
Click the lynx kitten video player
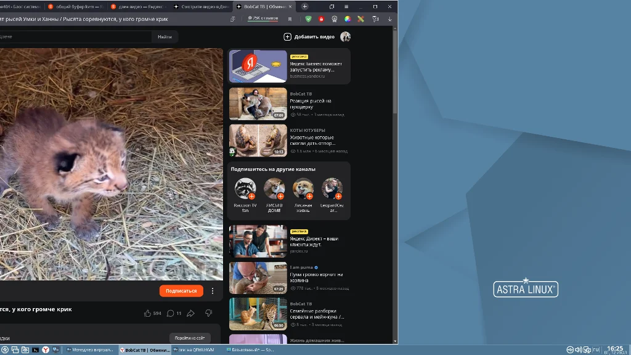pyautogui.click(x=112, y=164)
